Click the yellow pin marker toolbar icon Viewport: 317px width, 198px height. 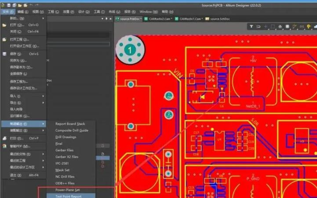pyautogui.click(x=309, y=27)
